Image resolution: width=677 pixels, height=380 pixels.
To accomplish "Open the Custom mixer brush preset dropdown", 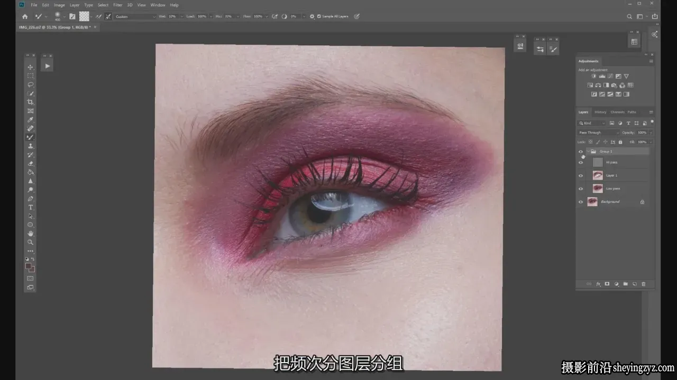I will tap(135, 16).
